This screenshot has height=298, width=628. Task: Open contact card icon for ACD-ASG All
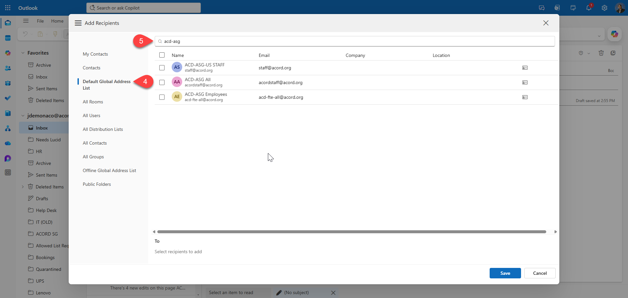pyautogui.click(x=525, y=82)
